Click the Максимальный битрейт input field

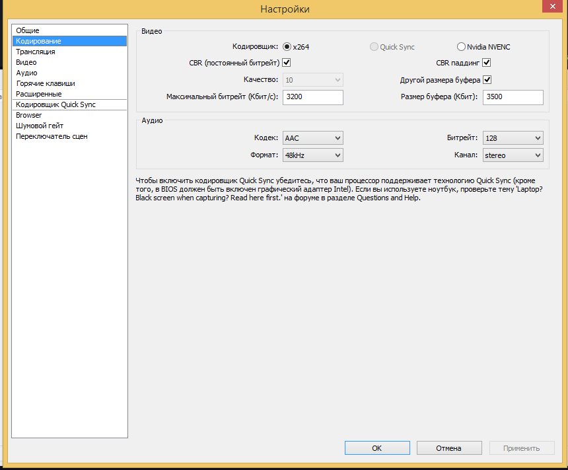click(312, 97)
